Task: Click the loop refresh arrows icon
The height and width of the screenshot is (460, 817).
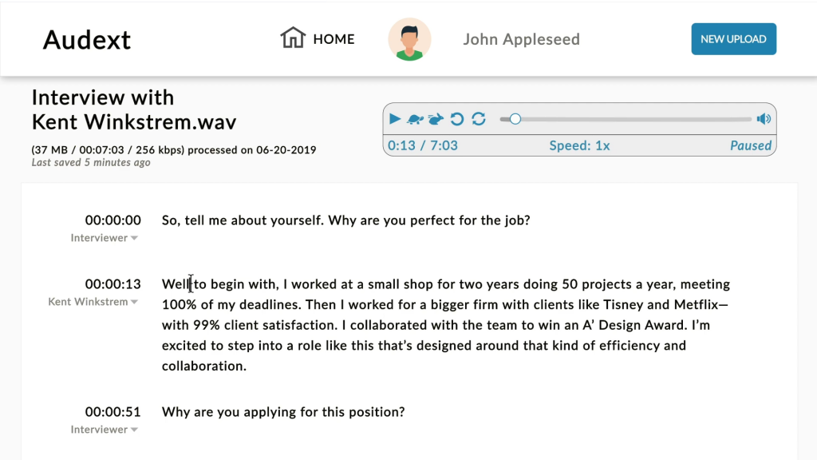Action: point(479,119)
